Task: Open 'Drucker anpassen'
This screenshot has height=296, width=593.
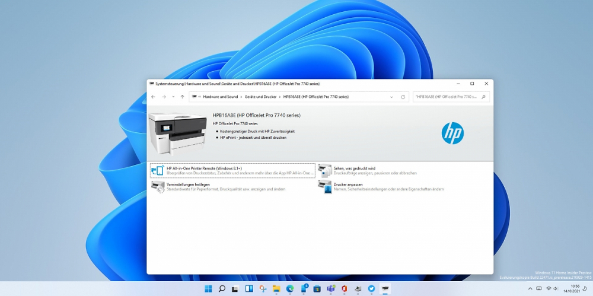Action: (x=348, y=184)
